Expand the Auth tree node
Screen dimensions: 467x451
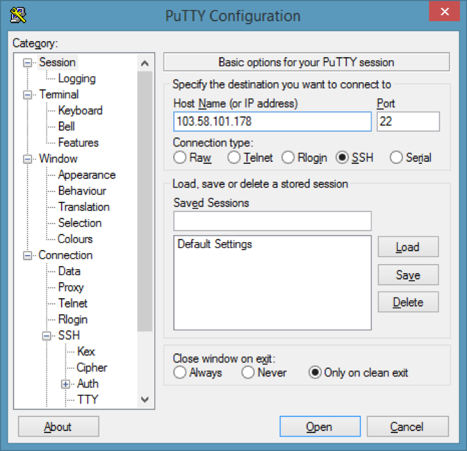click(65, 384)
